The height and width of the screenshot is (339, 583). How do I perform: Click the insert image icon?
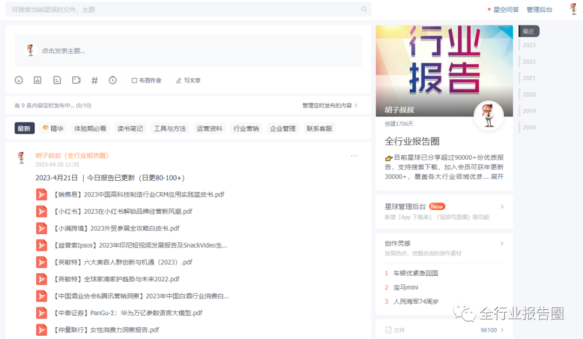coord(38,80)
